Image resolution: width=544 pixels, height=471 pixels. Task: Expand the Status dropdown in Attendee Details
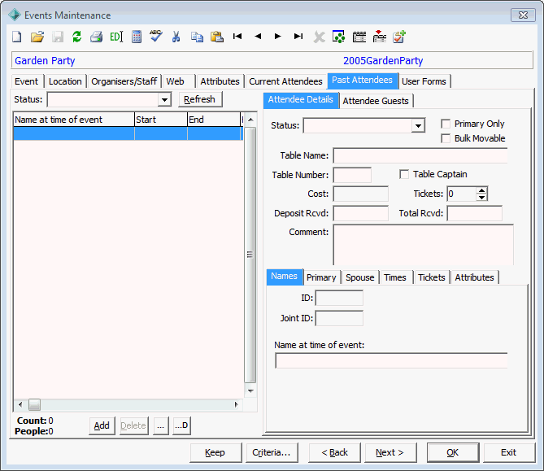(x=419, y=125)
